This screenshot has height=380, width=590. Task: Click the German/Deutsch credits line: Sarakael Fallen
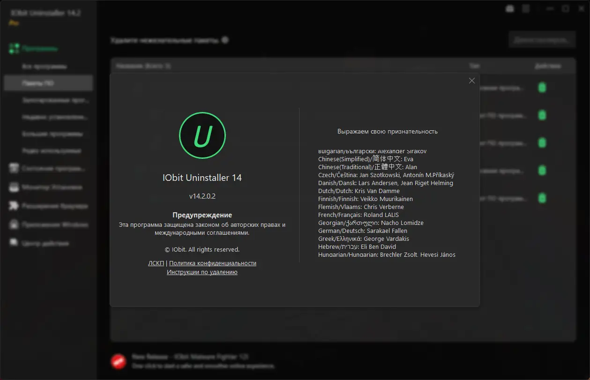(x=363, y=231)
